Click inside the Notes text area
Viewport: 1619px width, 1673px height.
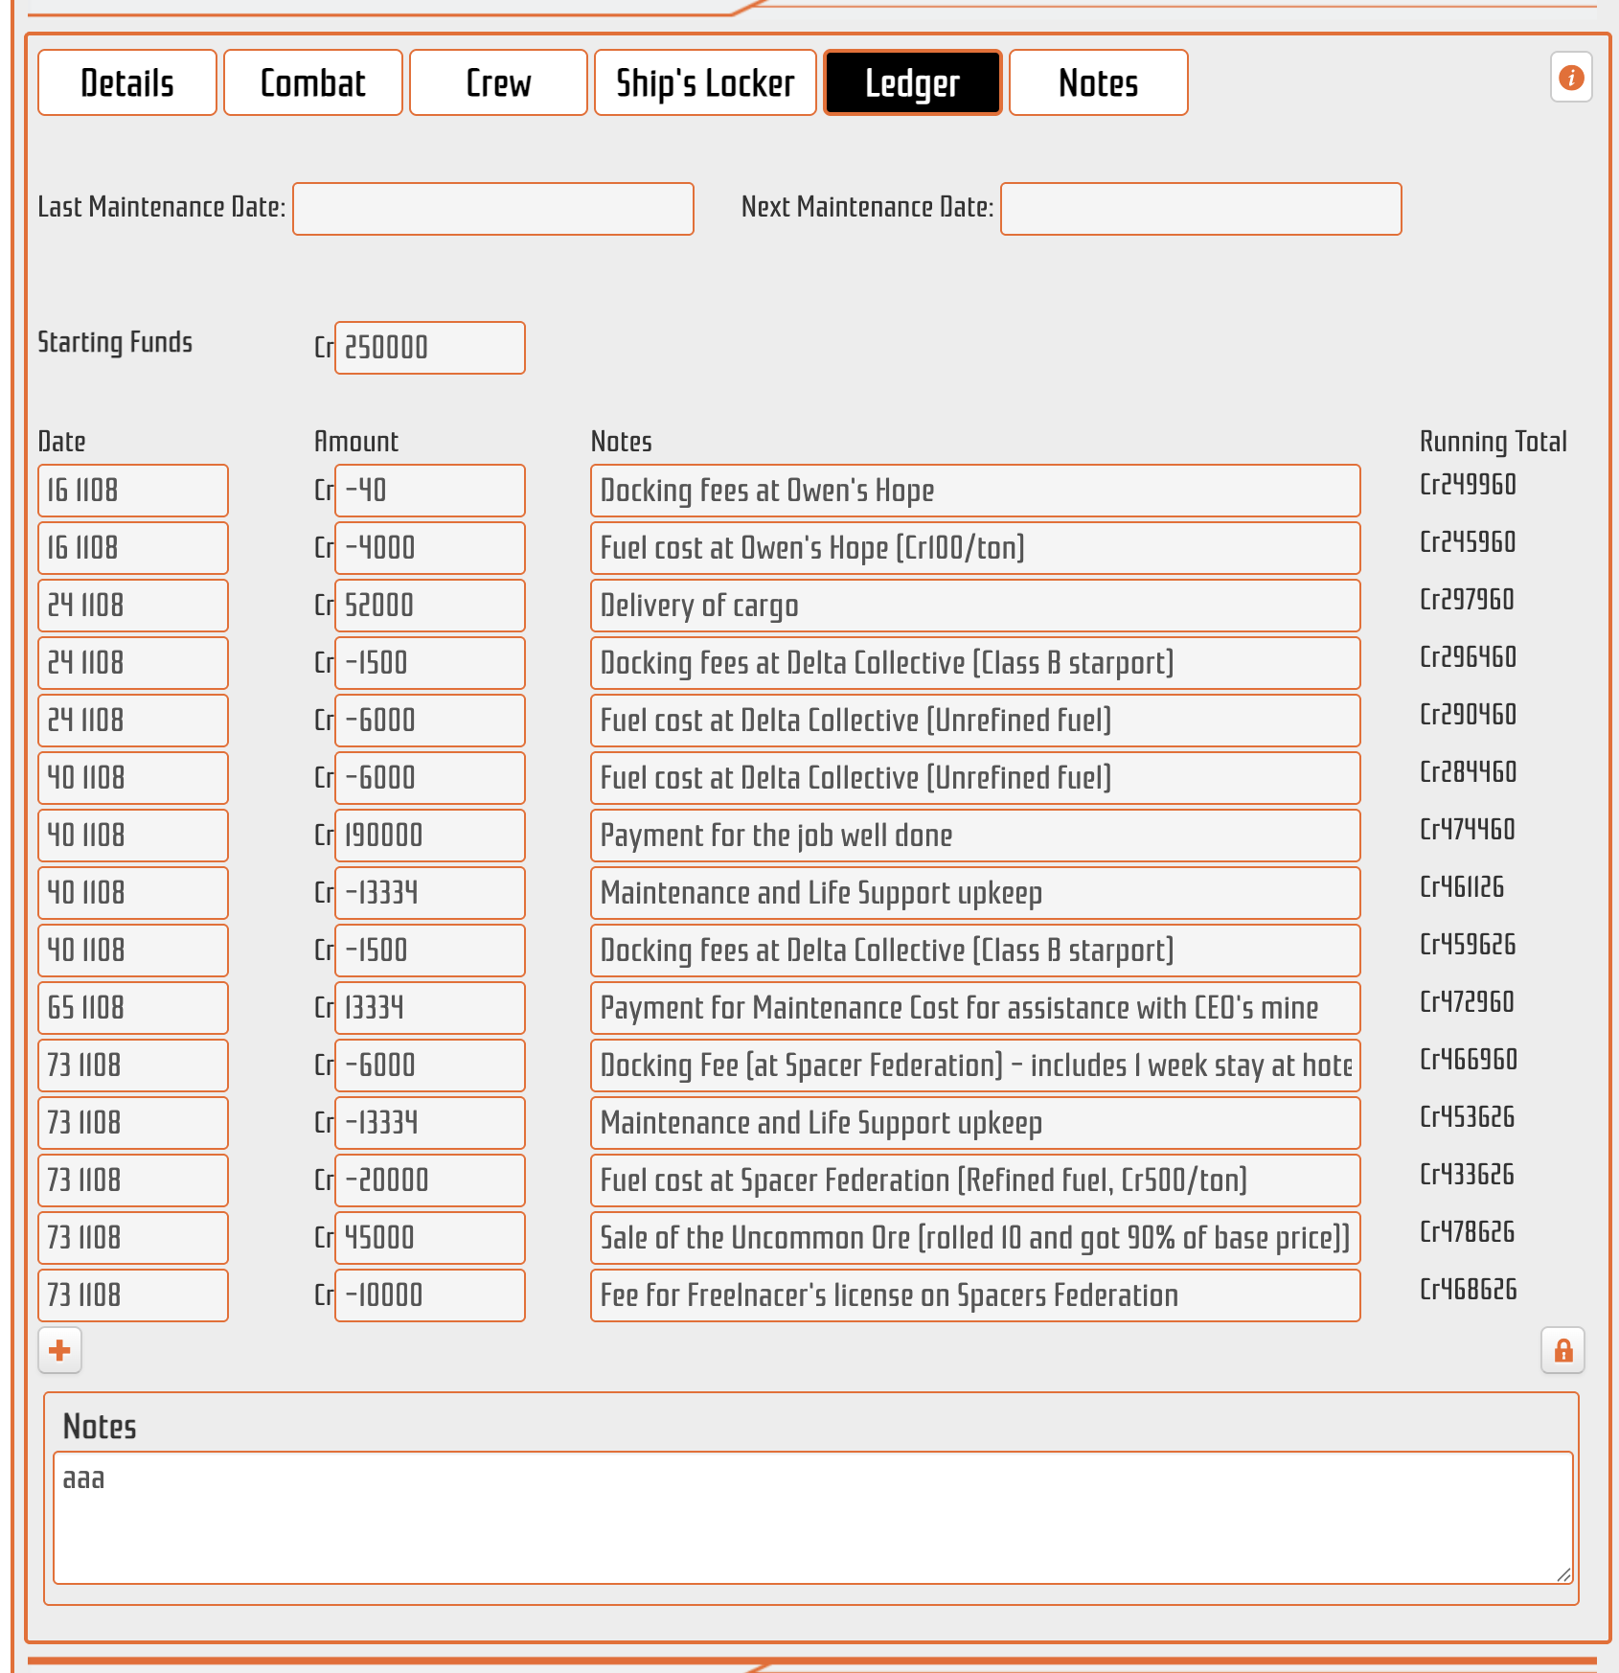tap(812, 1518)
